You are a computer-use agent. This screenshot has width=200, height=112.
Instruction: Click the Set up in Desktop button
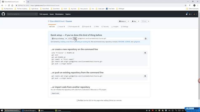click(x=58, y=39)
